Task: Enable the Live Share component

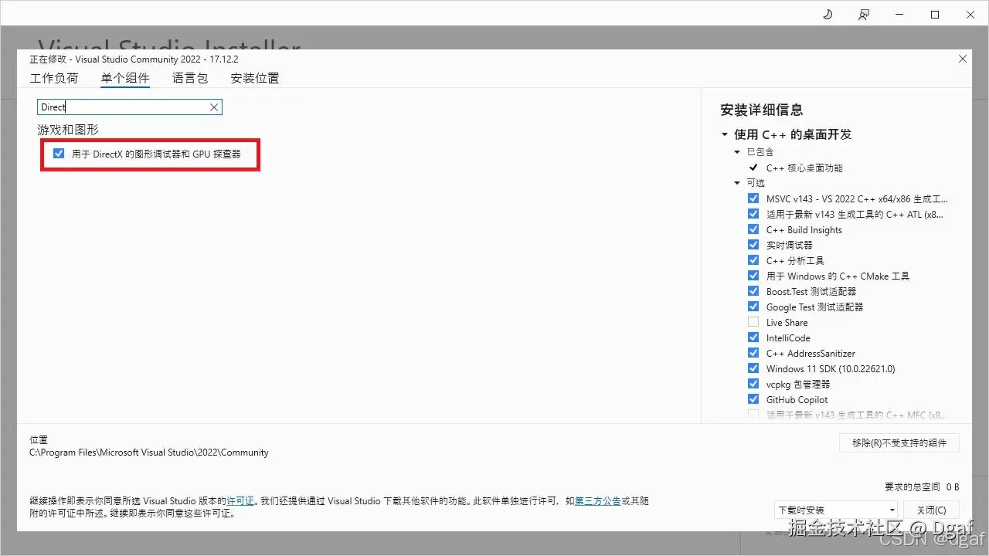Action: tap(753, 322)
